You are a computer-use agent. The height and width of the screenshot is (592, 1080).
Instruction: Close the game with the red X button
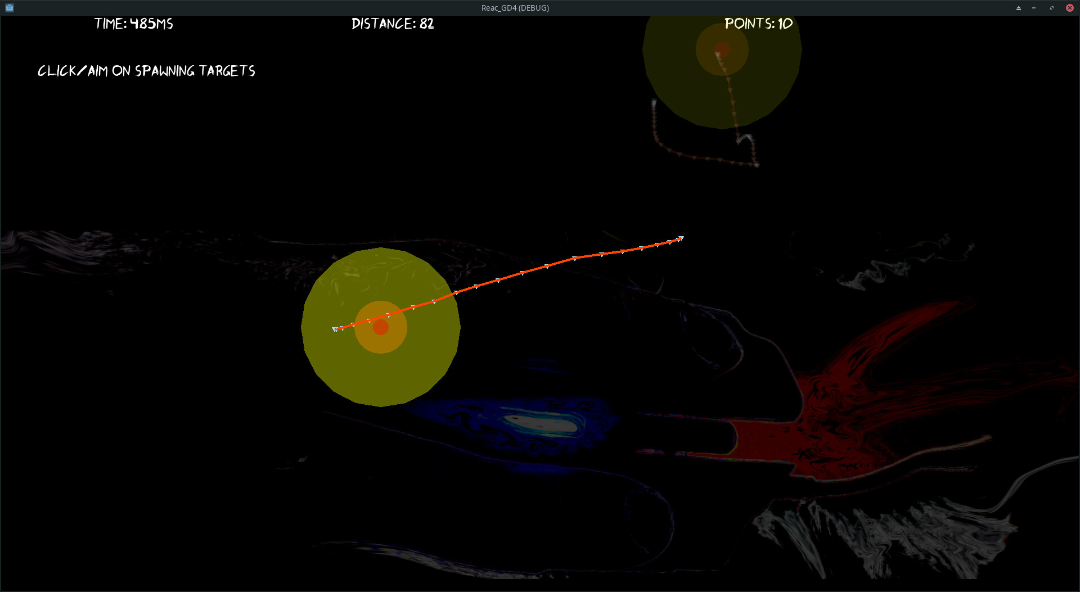click(1069, 8)
